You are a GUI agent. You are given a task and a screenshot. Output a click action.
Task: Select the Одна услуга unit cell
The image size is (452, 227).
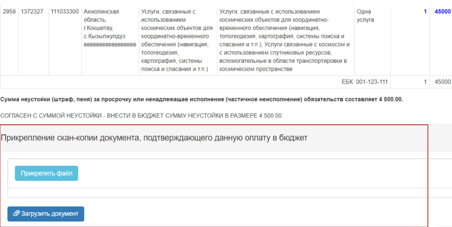tap(372, 16)
